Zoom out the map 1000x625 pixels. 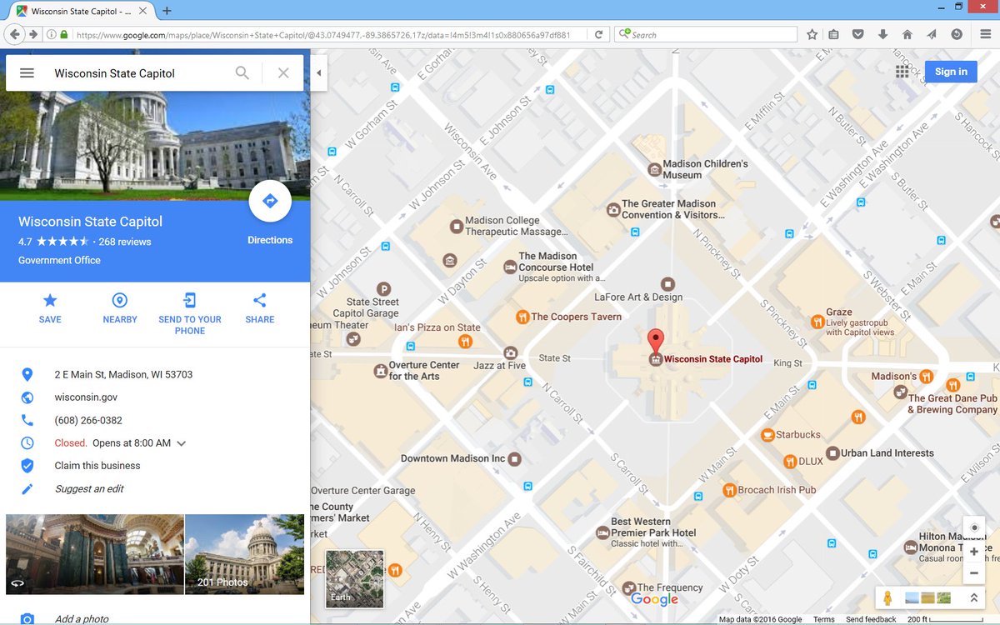pos(974,573)
